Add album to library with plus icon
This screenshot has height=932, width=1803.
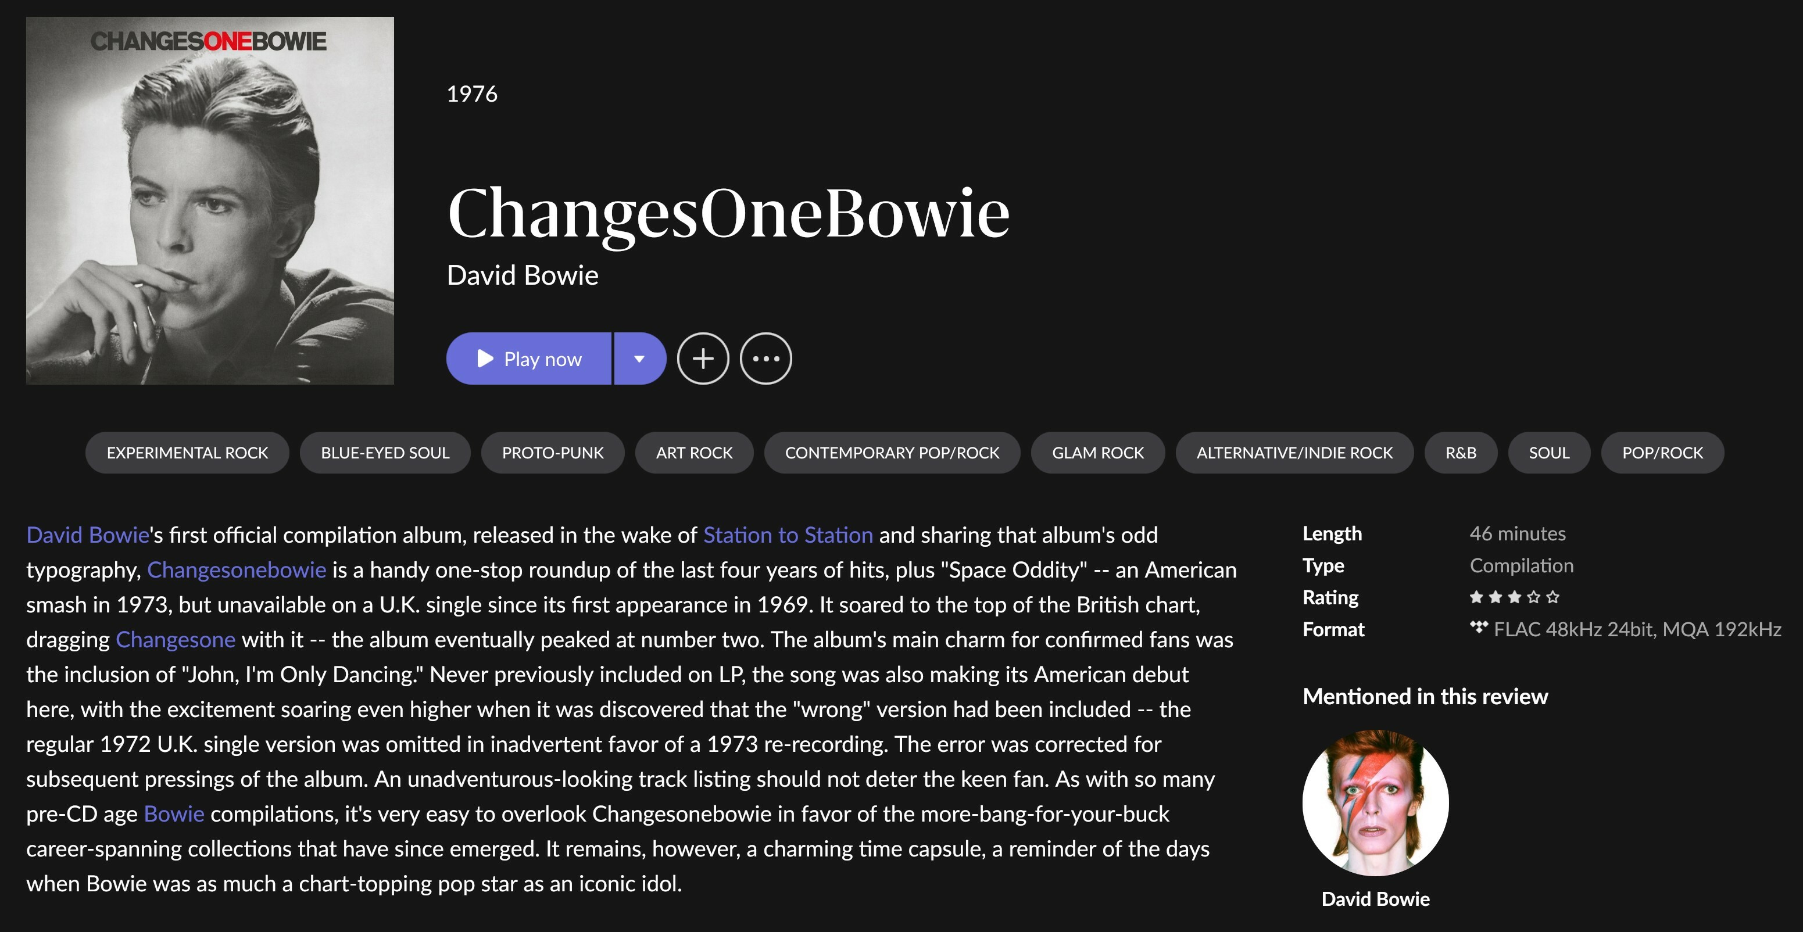click(x=703, y=359)
